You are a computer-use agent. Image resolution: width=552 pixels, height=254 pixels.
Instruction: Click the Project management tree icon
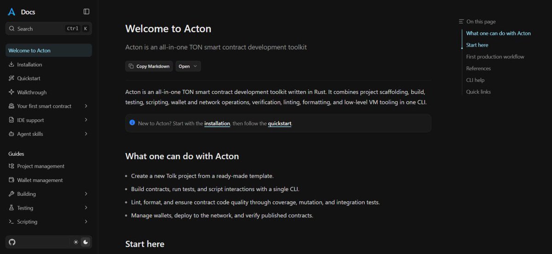coord(11,166)
